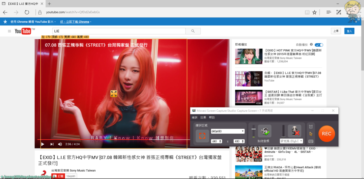This screenshot has width=364, height=179.
Task: Adjust the microphone volume slider
Action: [x=283, y=131]
